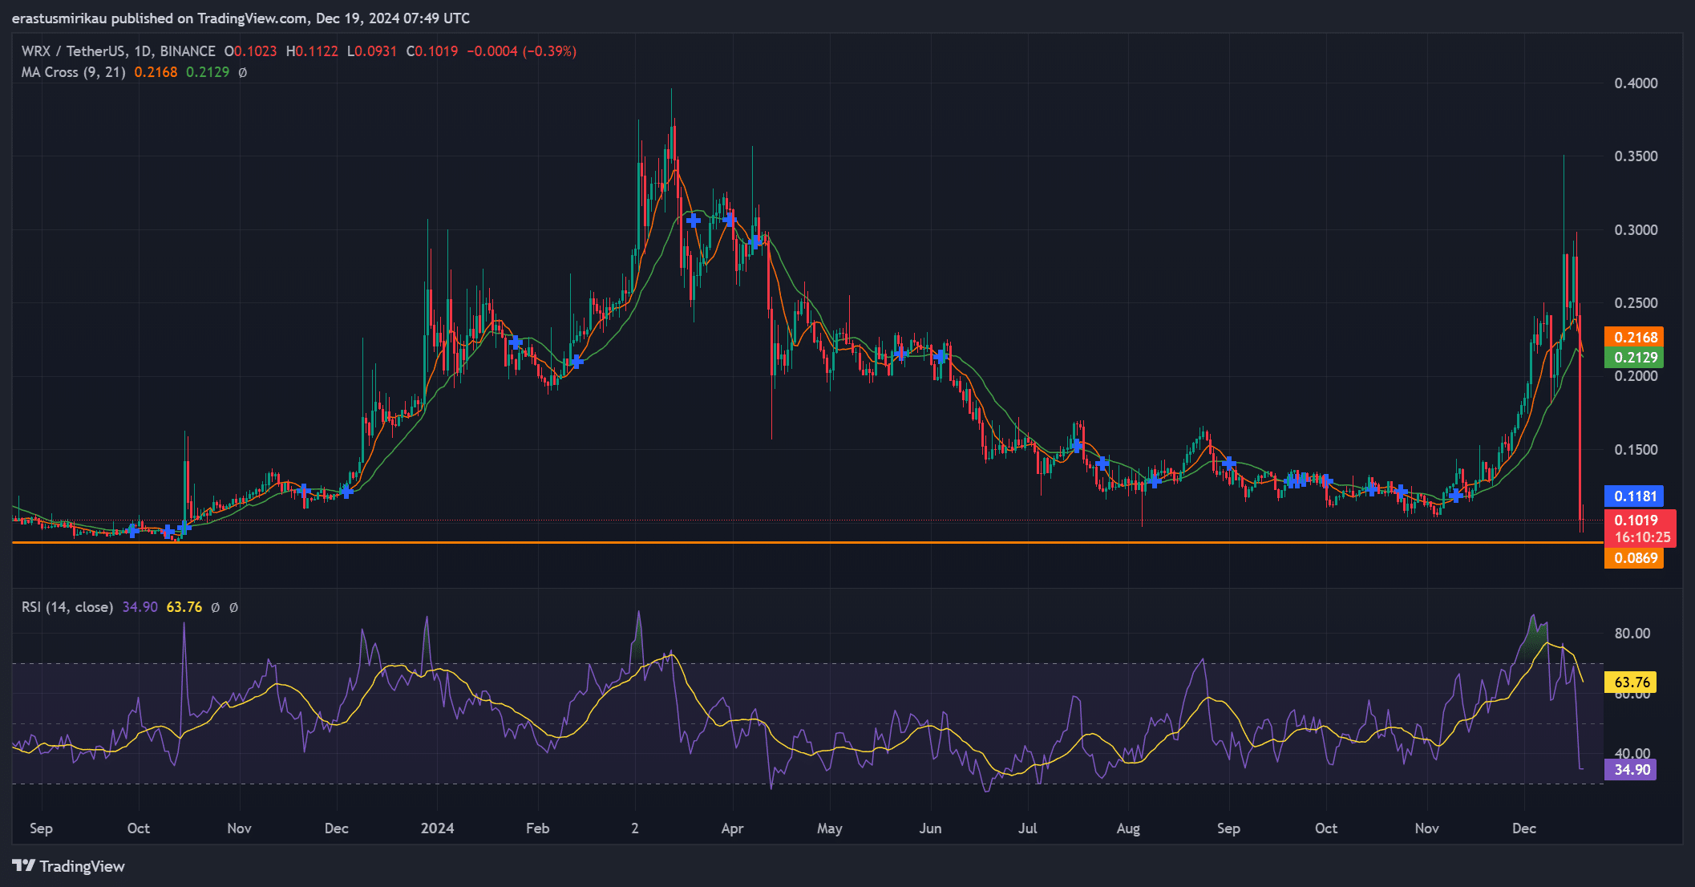Viewport: 1695px width, 887px height.
Task: Click the orange 0.0869 support level tag
Action: pyautogui.click(x=1635, y=558)
